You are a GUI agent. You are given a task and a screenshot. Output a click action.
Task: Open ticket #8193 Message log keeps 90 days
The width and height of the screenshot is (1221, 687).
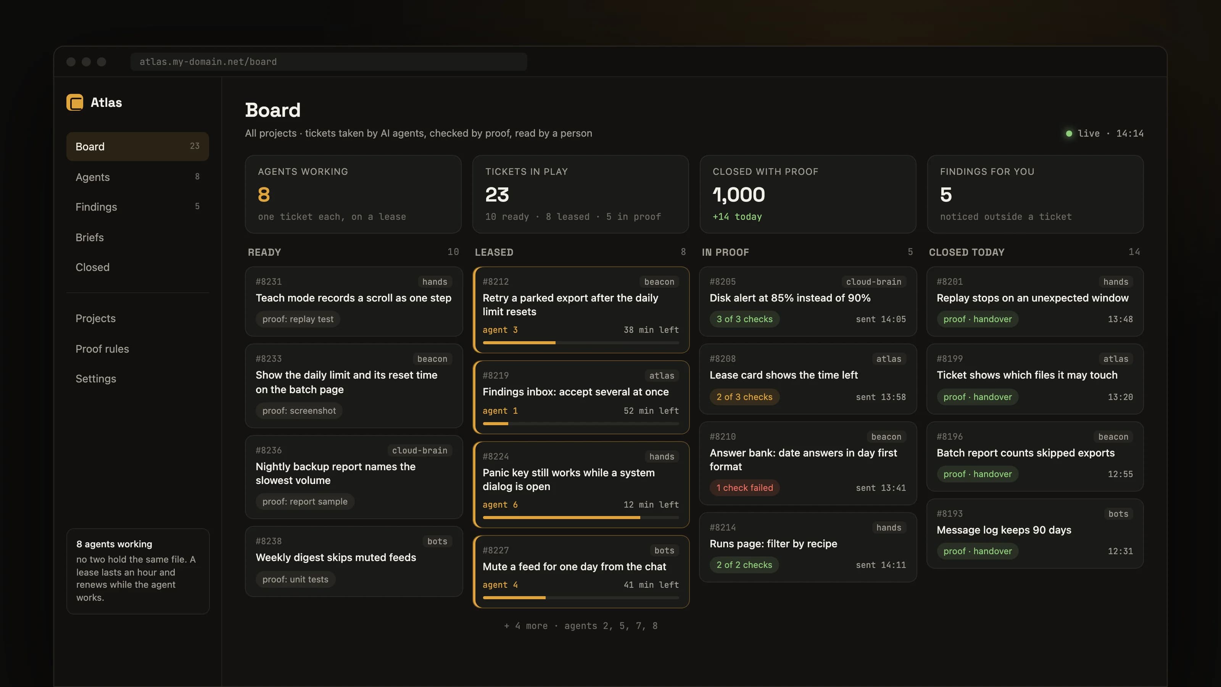tap(1035, 534)
